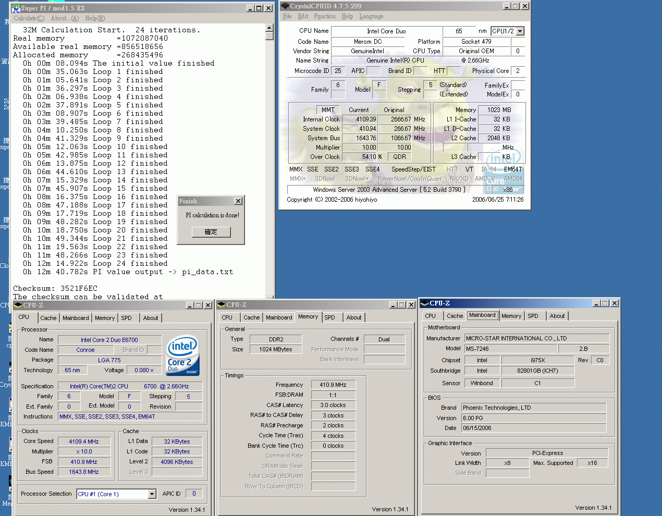Image resolution: width=662 pixels, height=516 pixels.
Task: Open the Edit menu in CrystalCPUID
Action: 303,16
